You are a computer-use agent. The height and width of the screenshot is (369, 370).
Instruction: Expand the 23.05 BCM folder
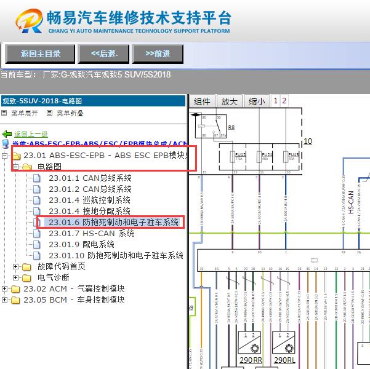coord(4,300)
